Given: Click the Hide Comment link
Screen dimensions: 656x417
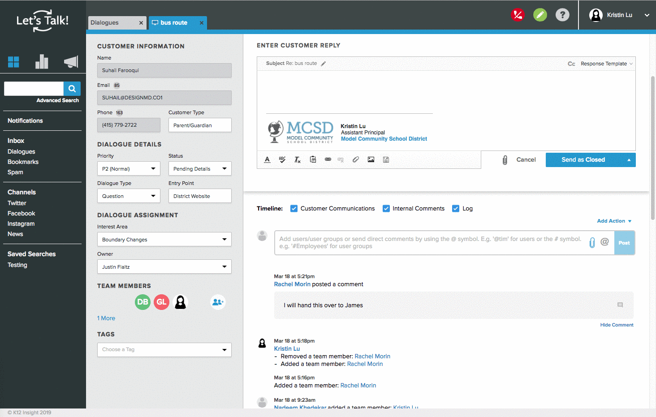Looking at the screenshot, I should point(617,325).
